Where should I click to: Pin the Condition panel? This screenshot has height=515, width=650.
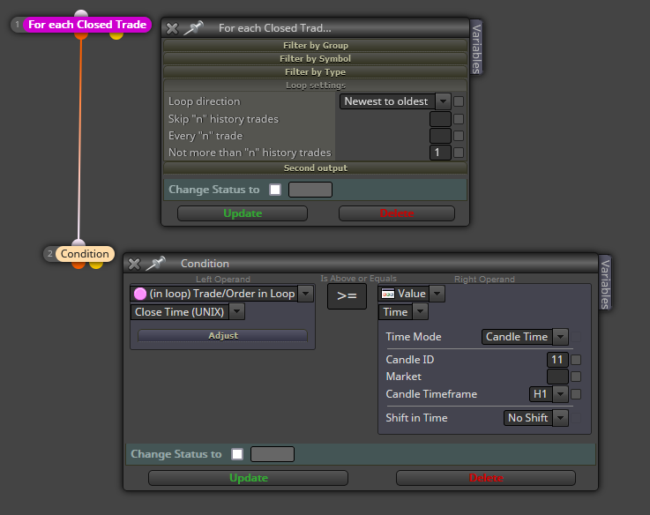(155, 264)
